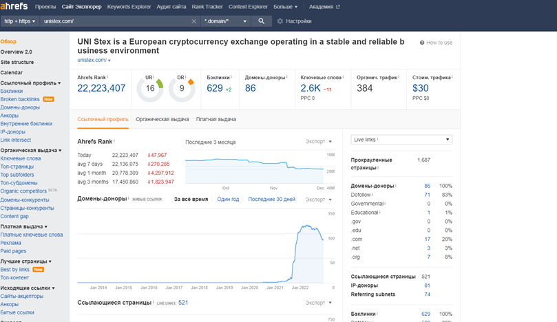Click the How to use help icon
The image size is (557, 322).
click(422, 43)
